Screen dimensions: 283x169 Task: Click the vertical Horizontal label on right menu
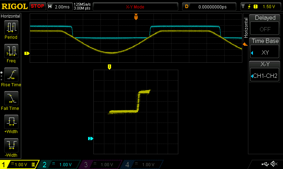click(246, 28)
